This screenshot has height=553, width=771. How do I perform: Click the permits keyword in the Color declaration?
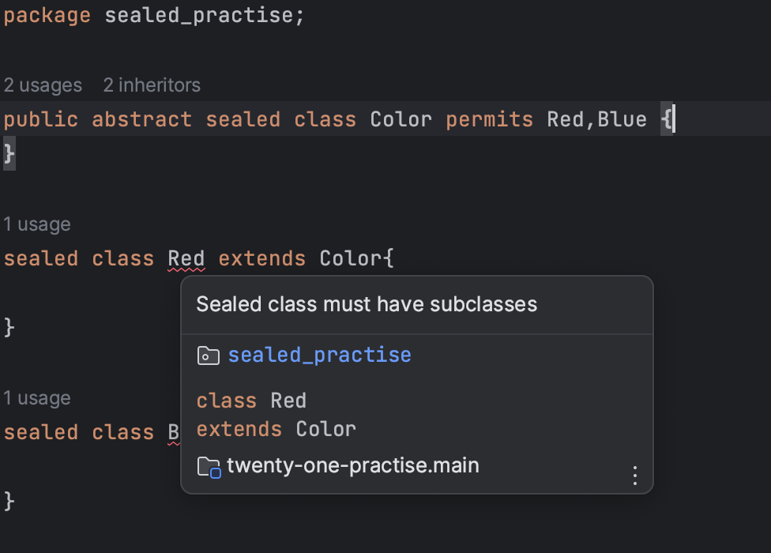pyautogui.click(x=489, y=118)
